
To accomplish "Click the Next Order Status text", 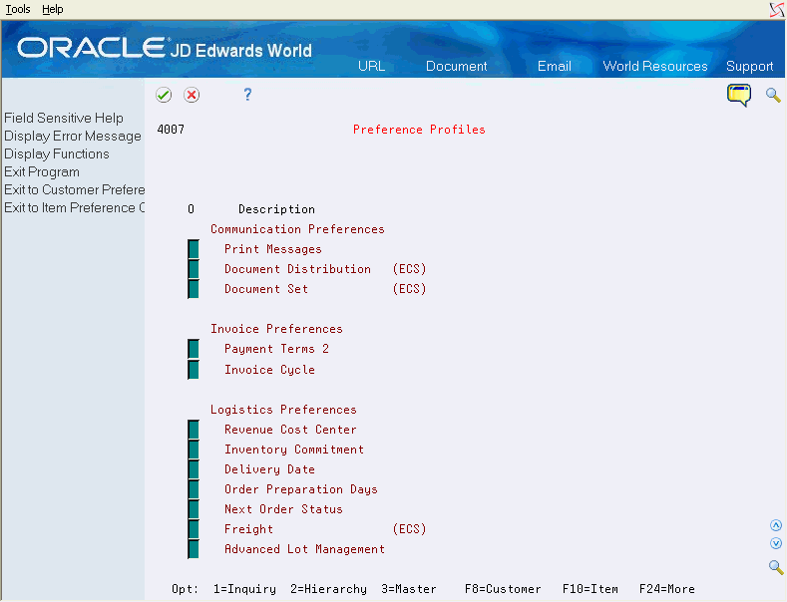I will click(283, 509).
